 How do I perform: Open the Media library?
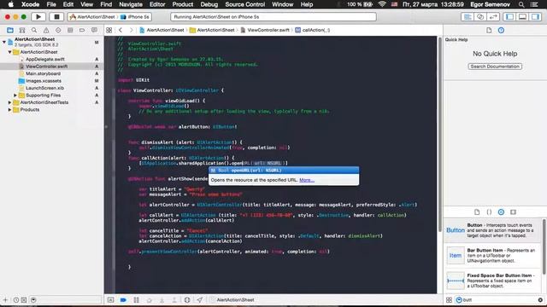point(513,212)
